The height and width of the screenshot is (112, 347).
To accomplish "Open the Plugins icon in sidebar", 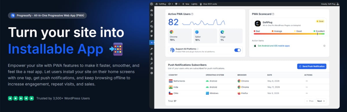I will (152, 54).
